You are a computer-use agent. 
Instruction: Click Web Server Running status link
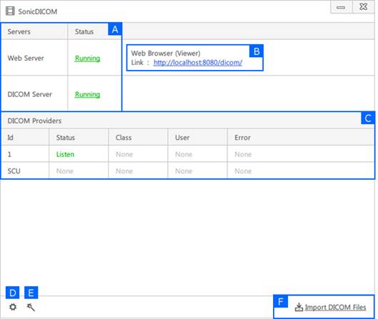[x=87, y=58]
